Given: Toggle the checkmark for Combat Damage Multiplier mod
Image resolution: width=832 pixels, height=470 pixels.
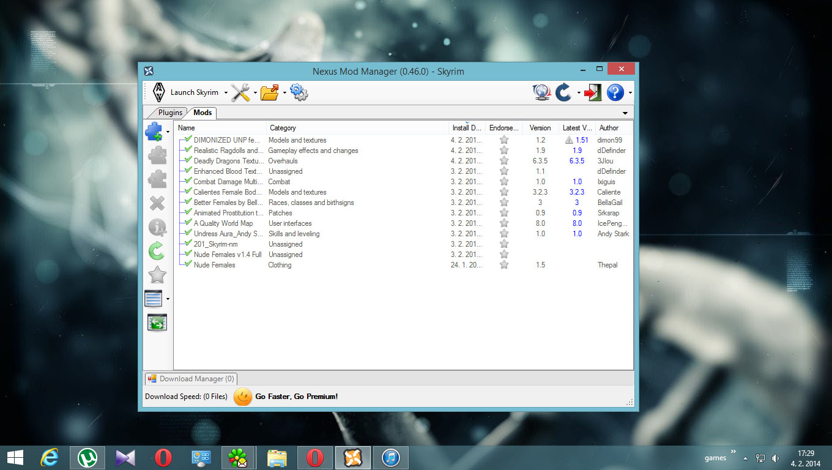Looking at the screenshot, I should coord(188,182).
